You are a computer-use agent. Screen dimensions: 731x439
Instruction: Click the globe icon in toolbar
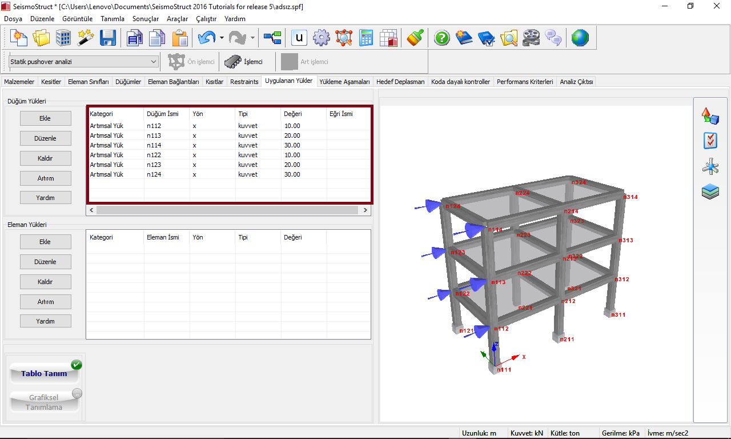click(x=580, y=38)
